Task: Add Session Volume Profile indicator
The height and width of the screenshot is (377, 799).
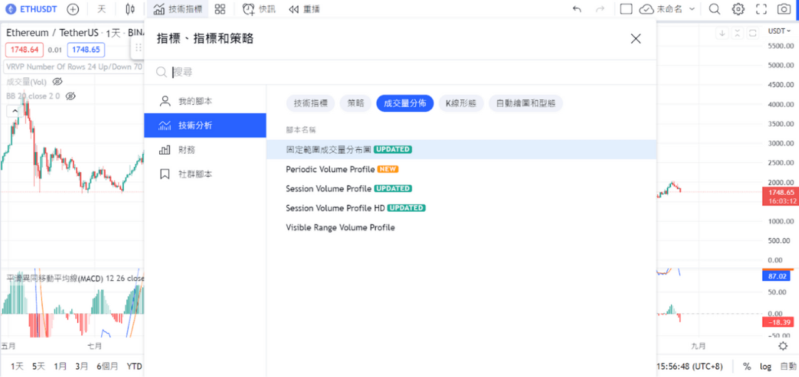Action: (x=461, y=188)
